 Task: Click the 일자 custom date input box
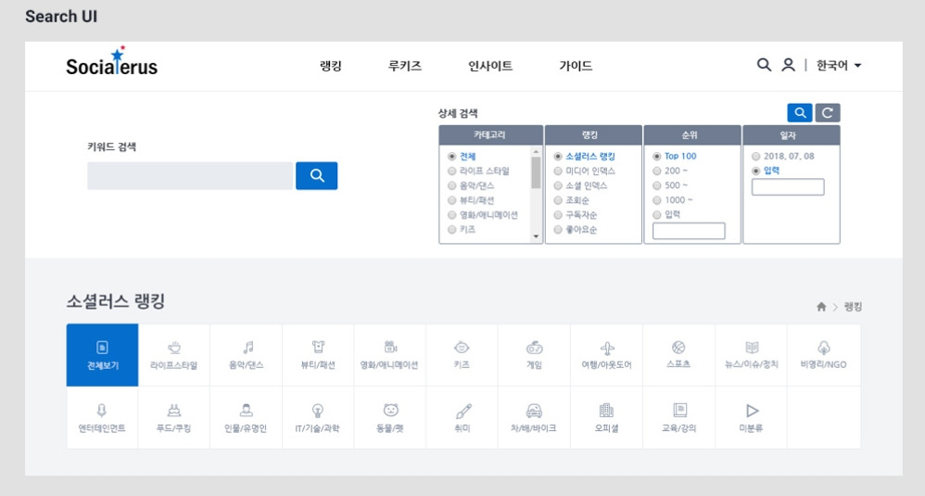point(788,187)
